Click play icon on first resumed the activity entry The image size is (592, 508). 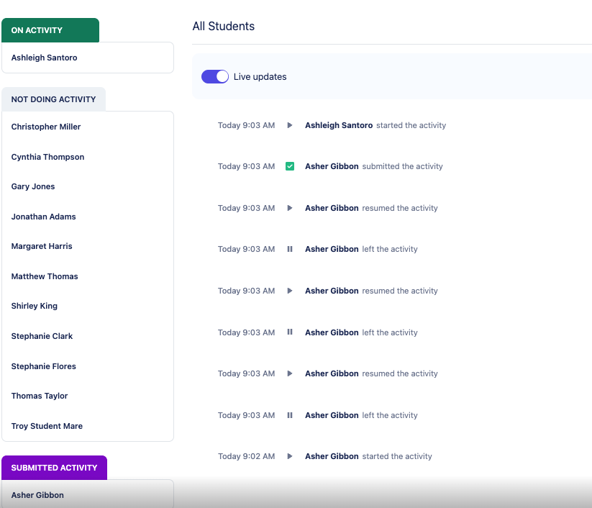point(290,208)
